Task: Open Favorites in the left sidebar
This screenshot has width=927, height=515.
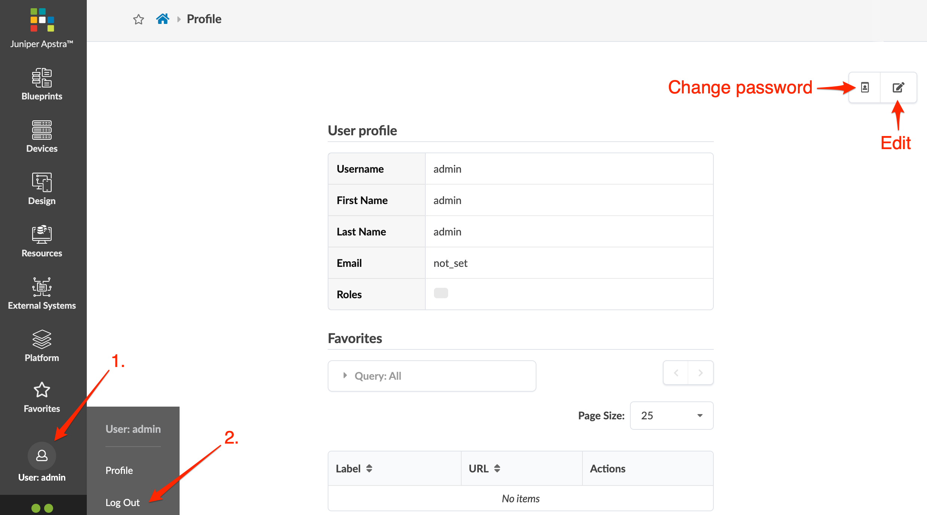Action: point(42,397)
